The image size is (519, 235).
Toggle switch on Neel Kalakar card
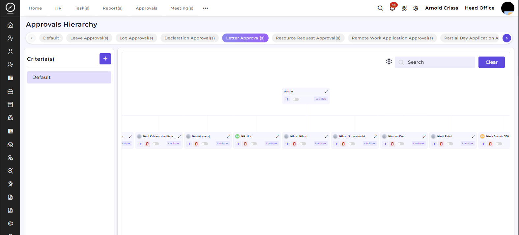click(x=156, y=144)
